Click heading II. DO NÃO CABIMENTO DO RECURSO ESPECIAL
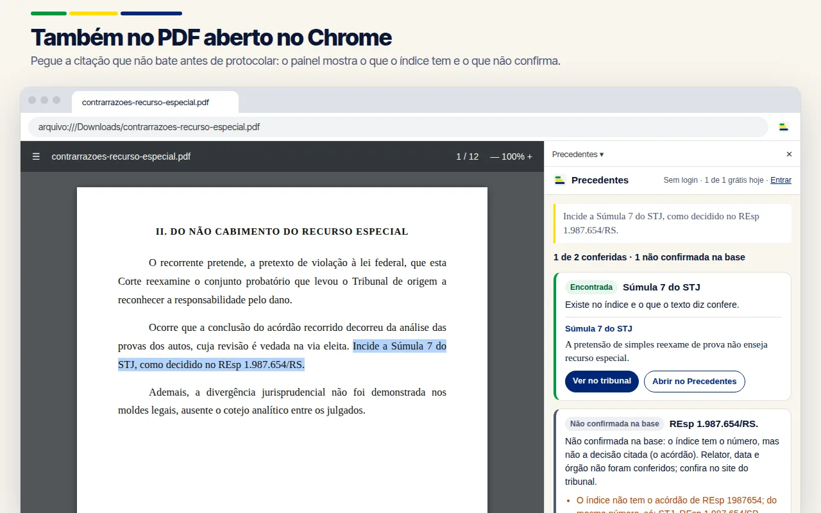Image resolution: width=821 pixels, height=513 pixels. coord(282,231)
